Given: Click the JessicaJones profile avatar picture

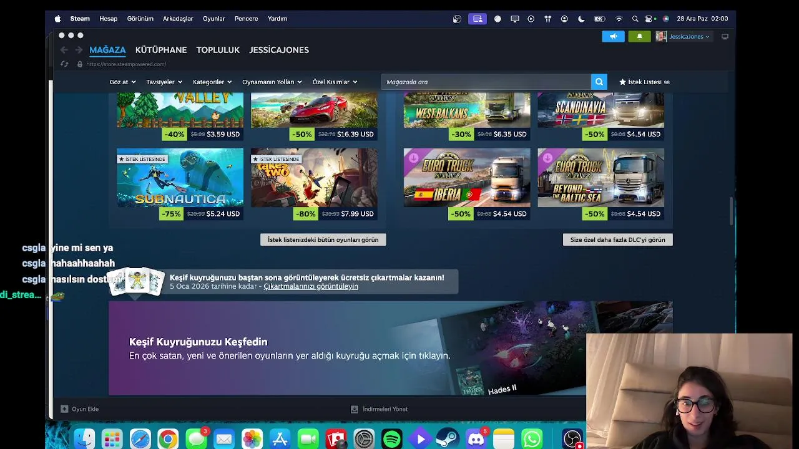Looking at the screenshot, I should click(661, 36).
